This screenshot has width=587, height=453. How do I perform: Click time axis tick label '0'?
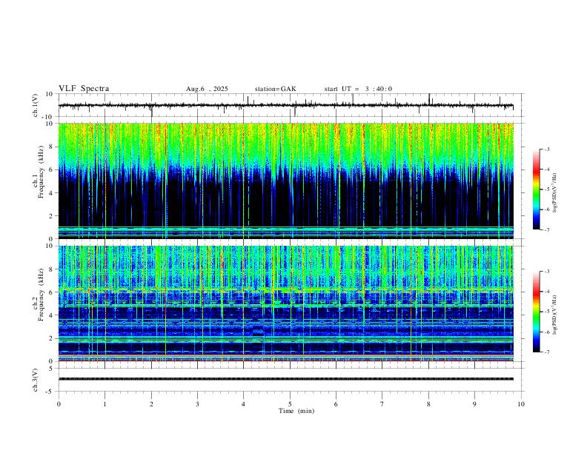[59, 404]
